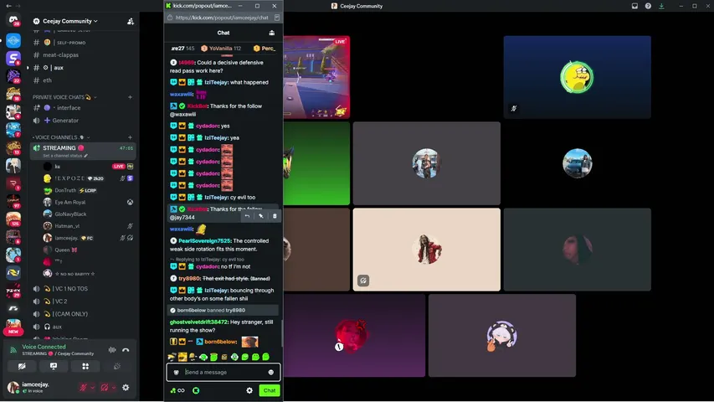714x402 pixels.
Task: Open Kick chat settings gear
Action: 249,390
